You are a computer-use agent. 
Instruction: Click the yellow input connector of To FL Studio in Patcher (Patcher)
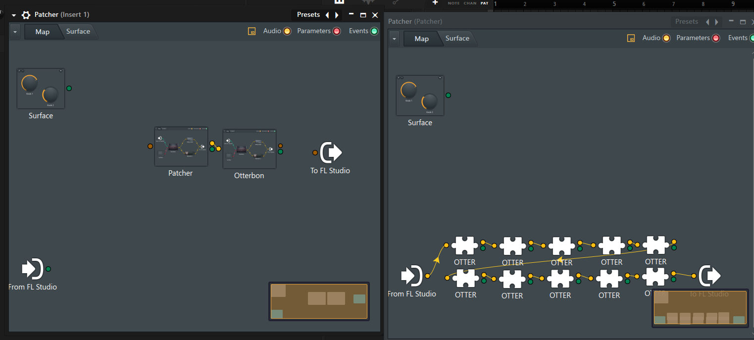click(694, 276)
